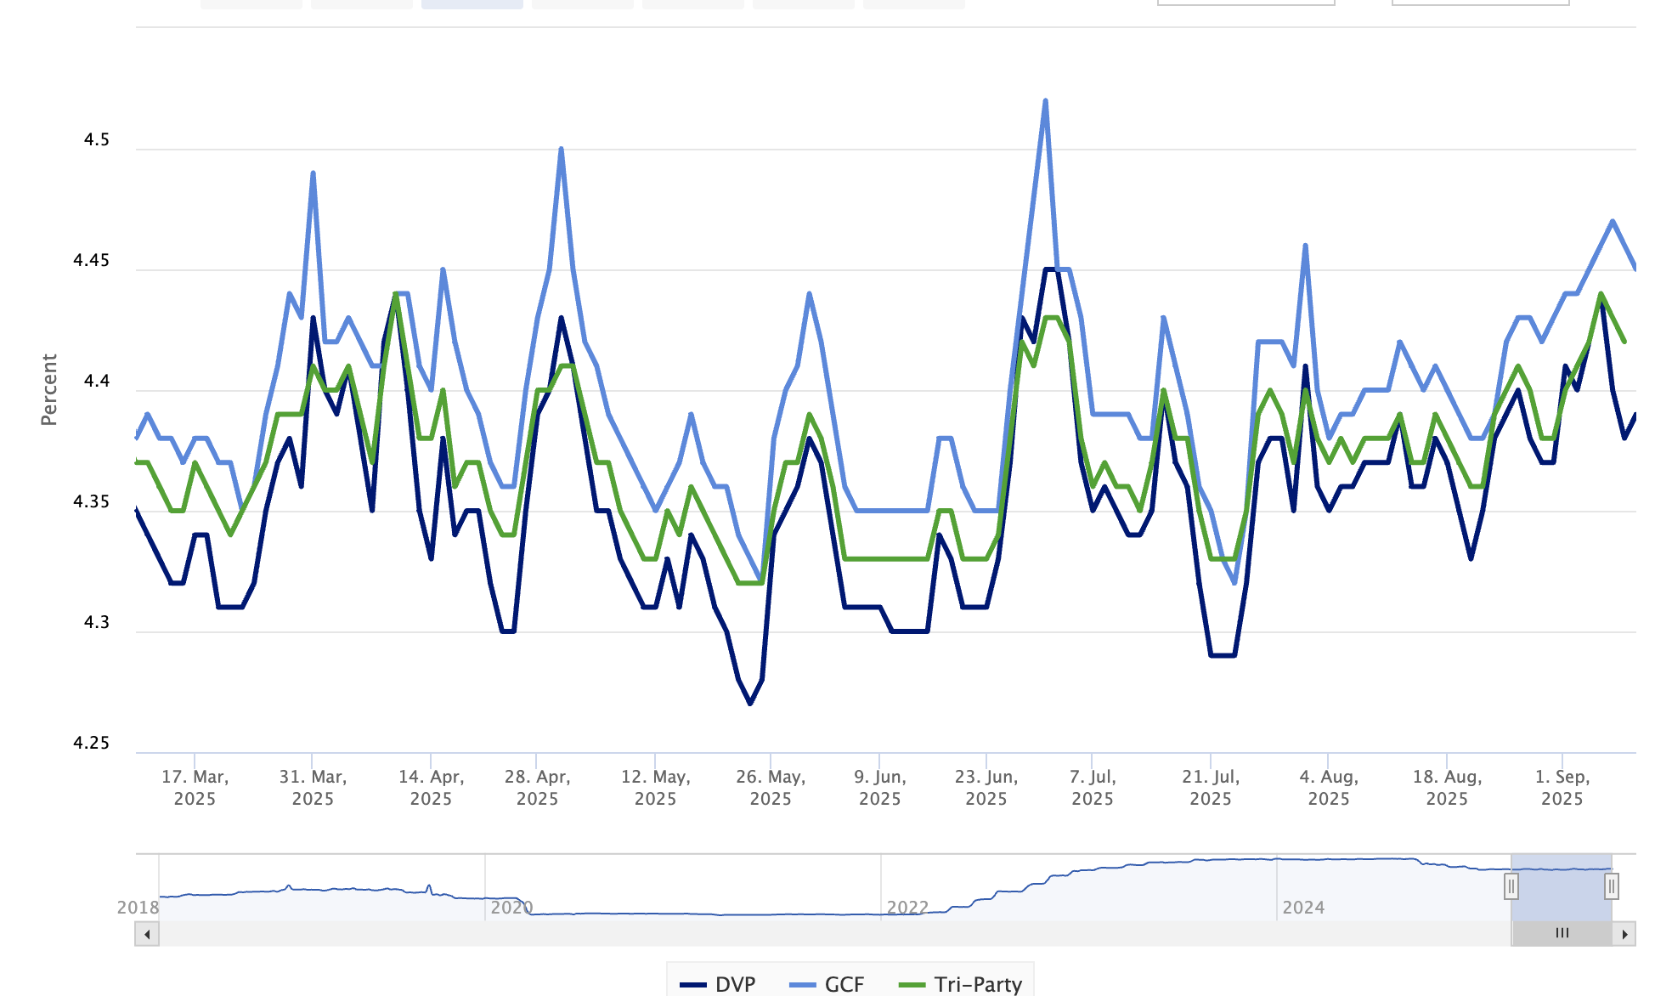
Task: Click the scrollbar thumb grip lines
Action: coord(1562,933)
